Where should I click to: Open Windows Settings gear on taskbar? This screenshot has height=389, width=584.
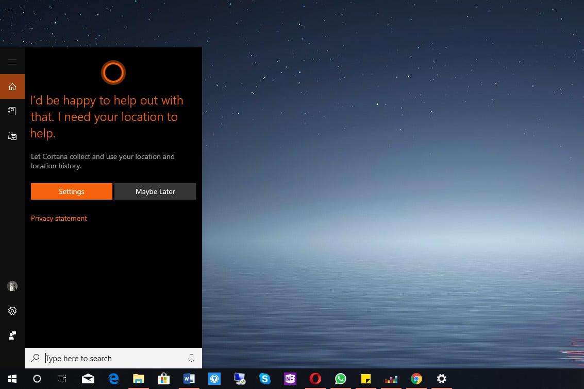[441, 379]
